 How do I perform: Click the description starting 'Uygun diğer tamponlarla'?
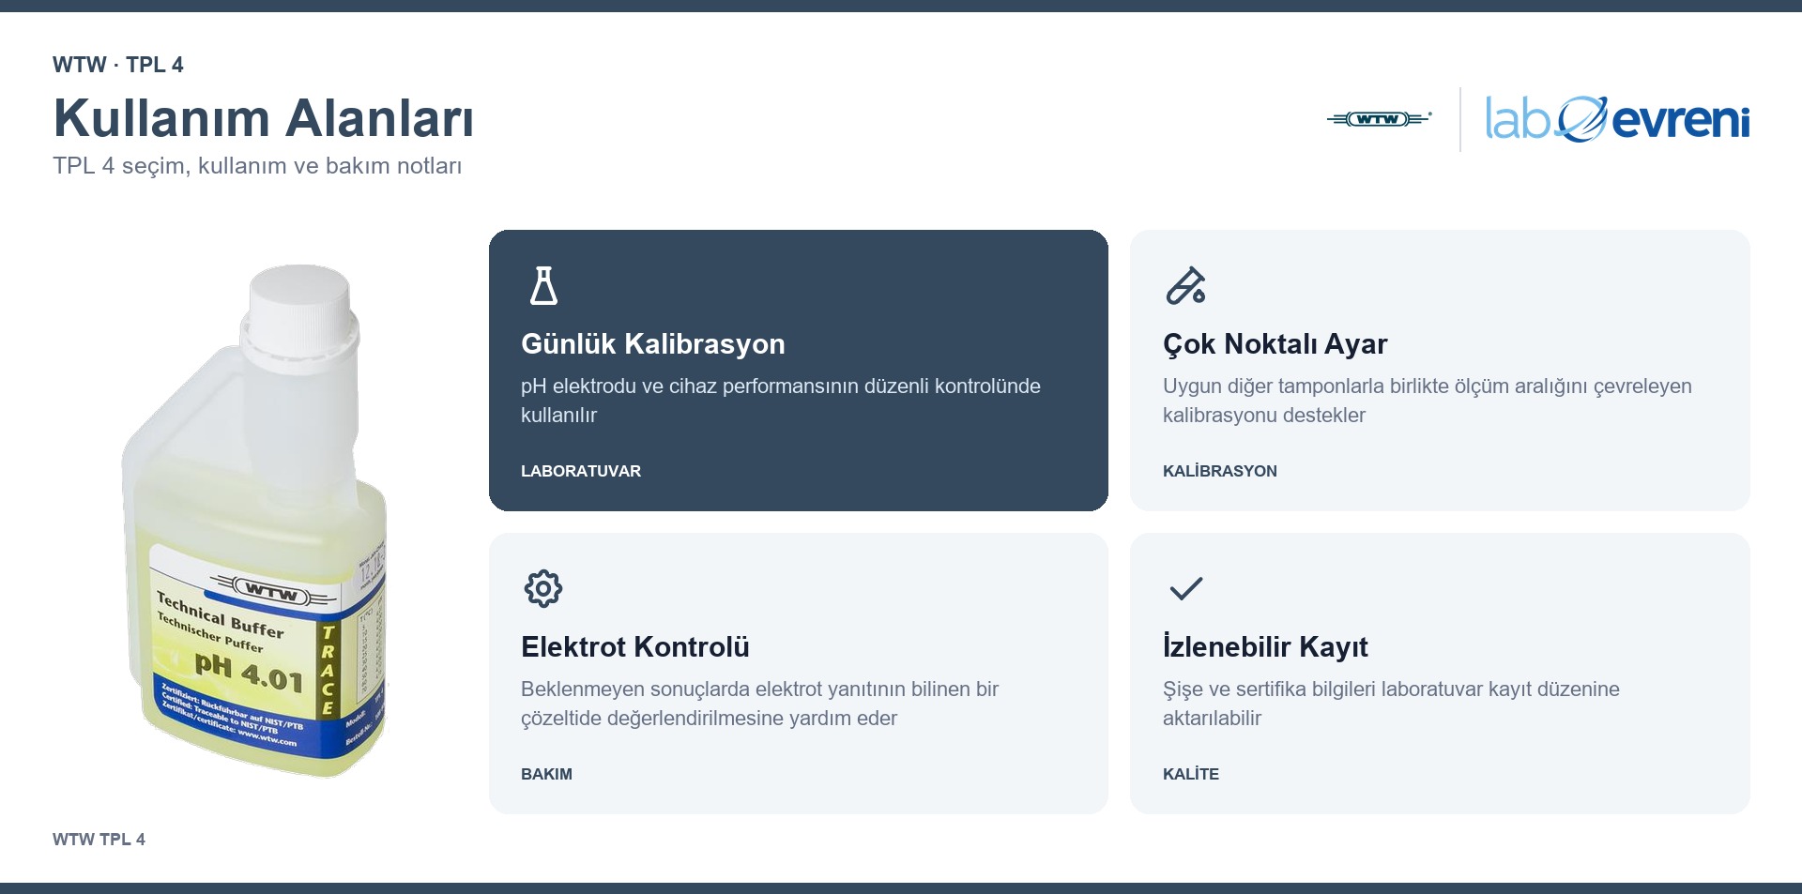(x=1428, y=401)
